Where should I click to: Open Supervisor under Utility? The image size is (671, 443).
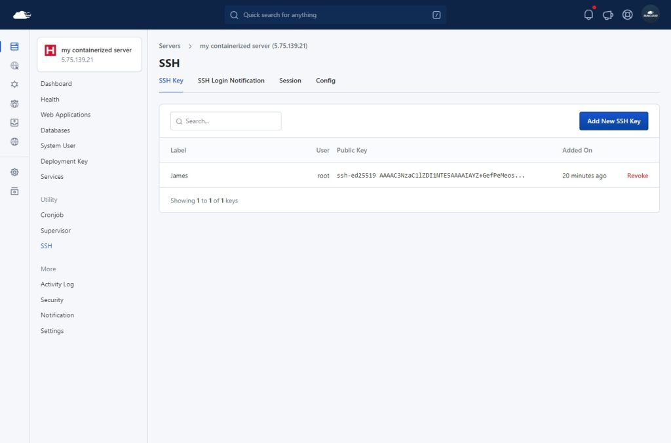click(x=56, y=230)
